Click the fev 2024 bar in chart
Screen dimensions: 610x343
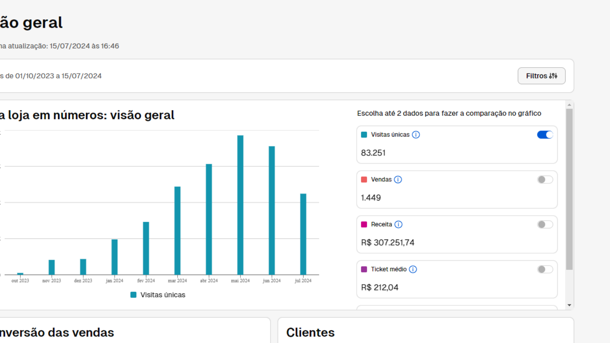pos(146,248)
